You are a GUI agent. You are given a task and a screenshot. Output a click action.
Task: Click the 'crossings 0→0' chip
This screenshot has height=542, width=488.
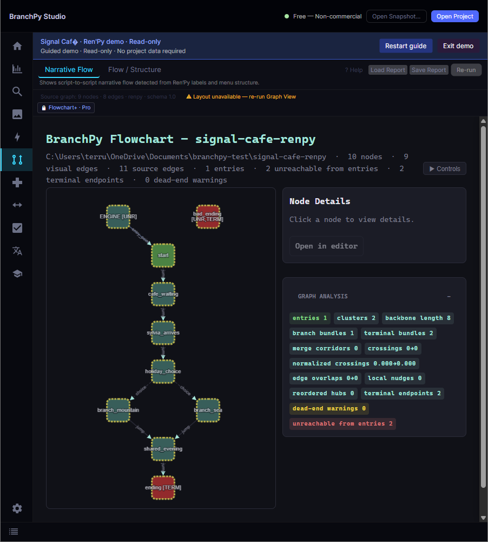click(393, 349)
